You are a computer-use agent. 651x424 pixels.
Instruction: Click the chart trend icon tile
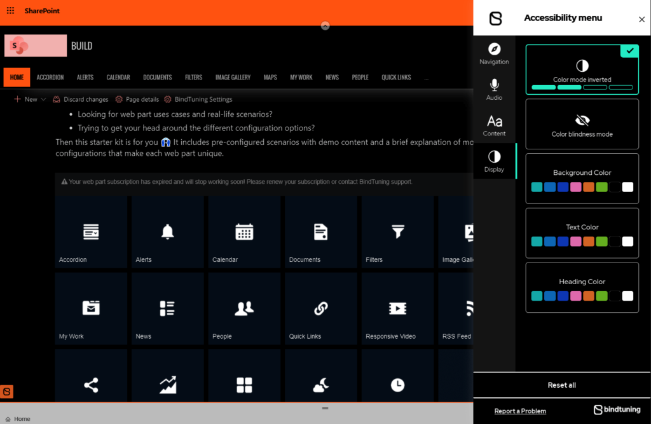(168, 376)
